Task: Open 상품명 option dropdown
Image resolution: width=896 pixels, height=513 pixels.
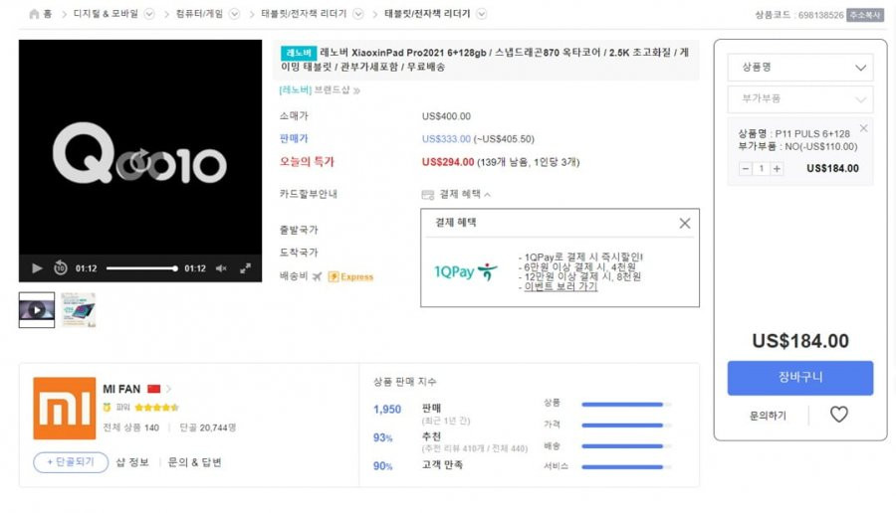Action: [x=800, y=68]
